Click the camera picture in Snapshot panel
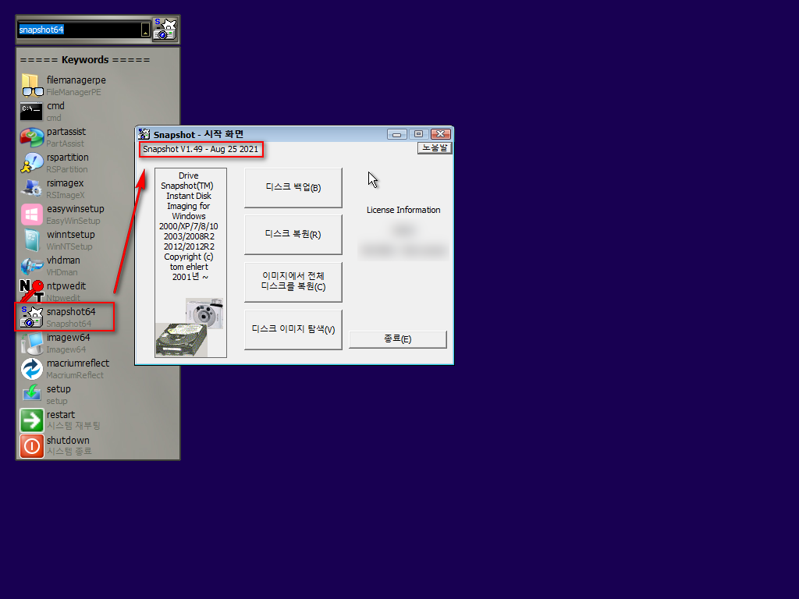This screenshot has width=799, height=599. pyautogui.click(x=204, y=314)
